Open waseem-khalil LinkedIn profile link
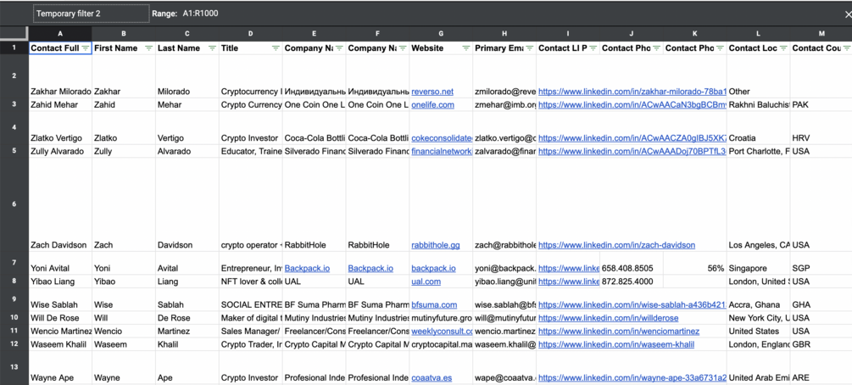The height and width of the screenshot is (385, 852). 616,343
